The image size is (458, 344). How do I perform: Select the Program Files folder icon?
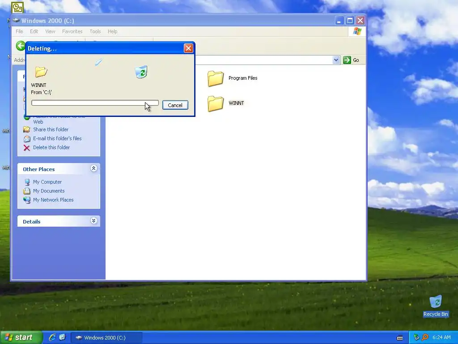[x=216, y=78]
